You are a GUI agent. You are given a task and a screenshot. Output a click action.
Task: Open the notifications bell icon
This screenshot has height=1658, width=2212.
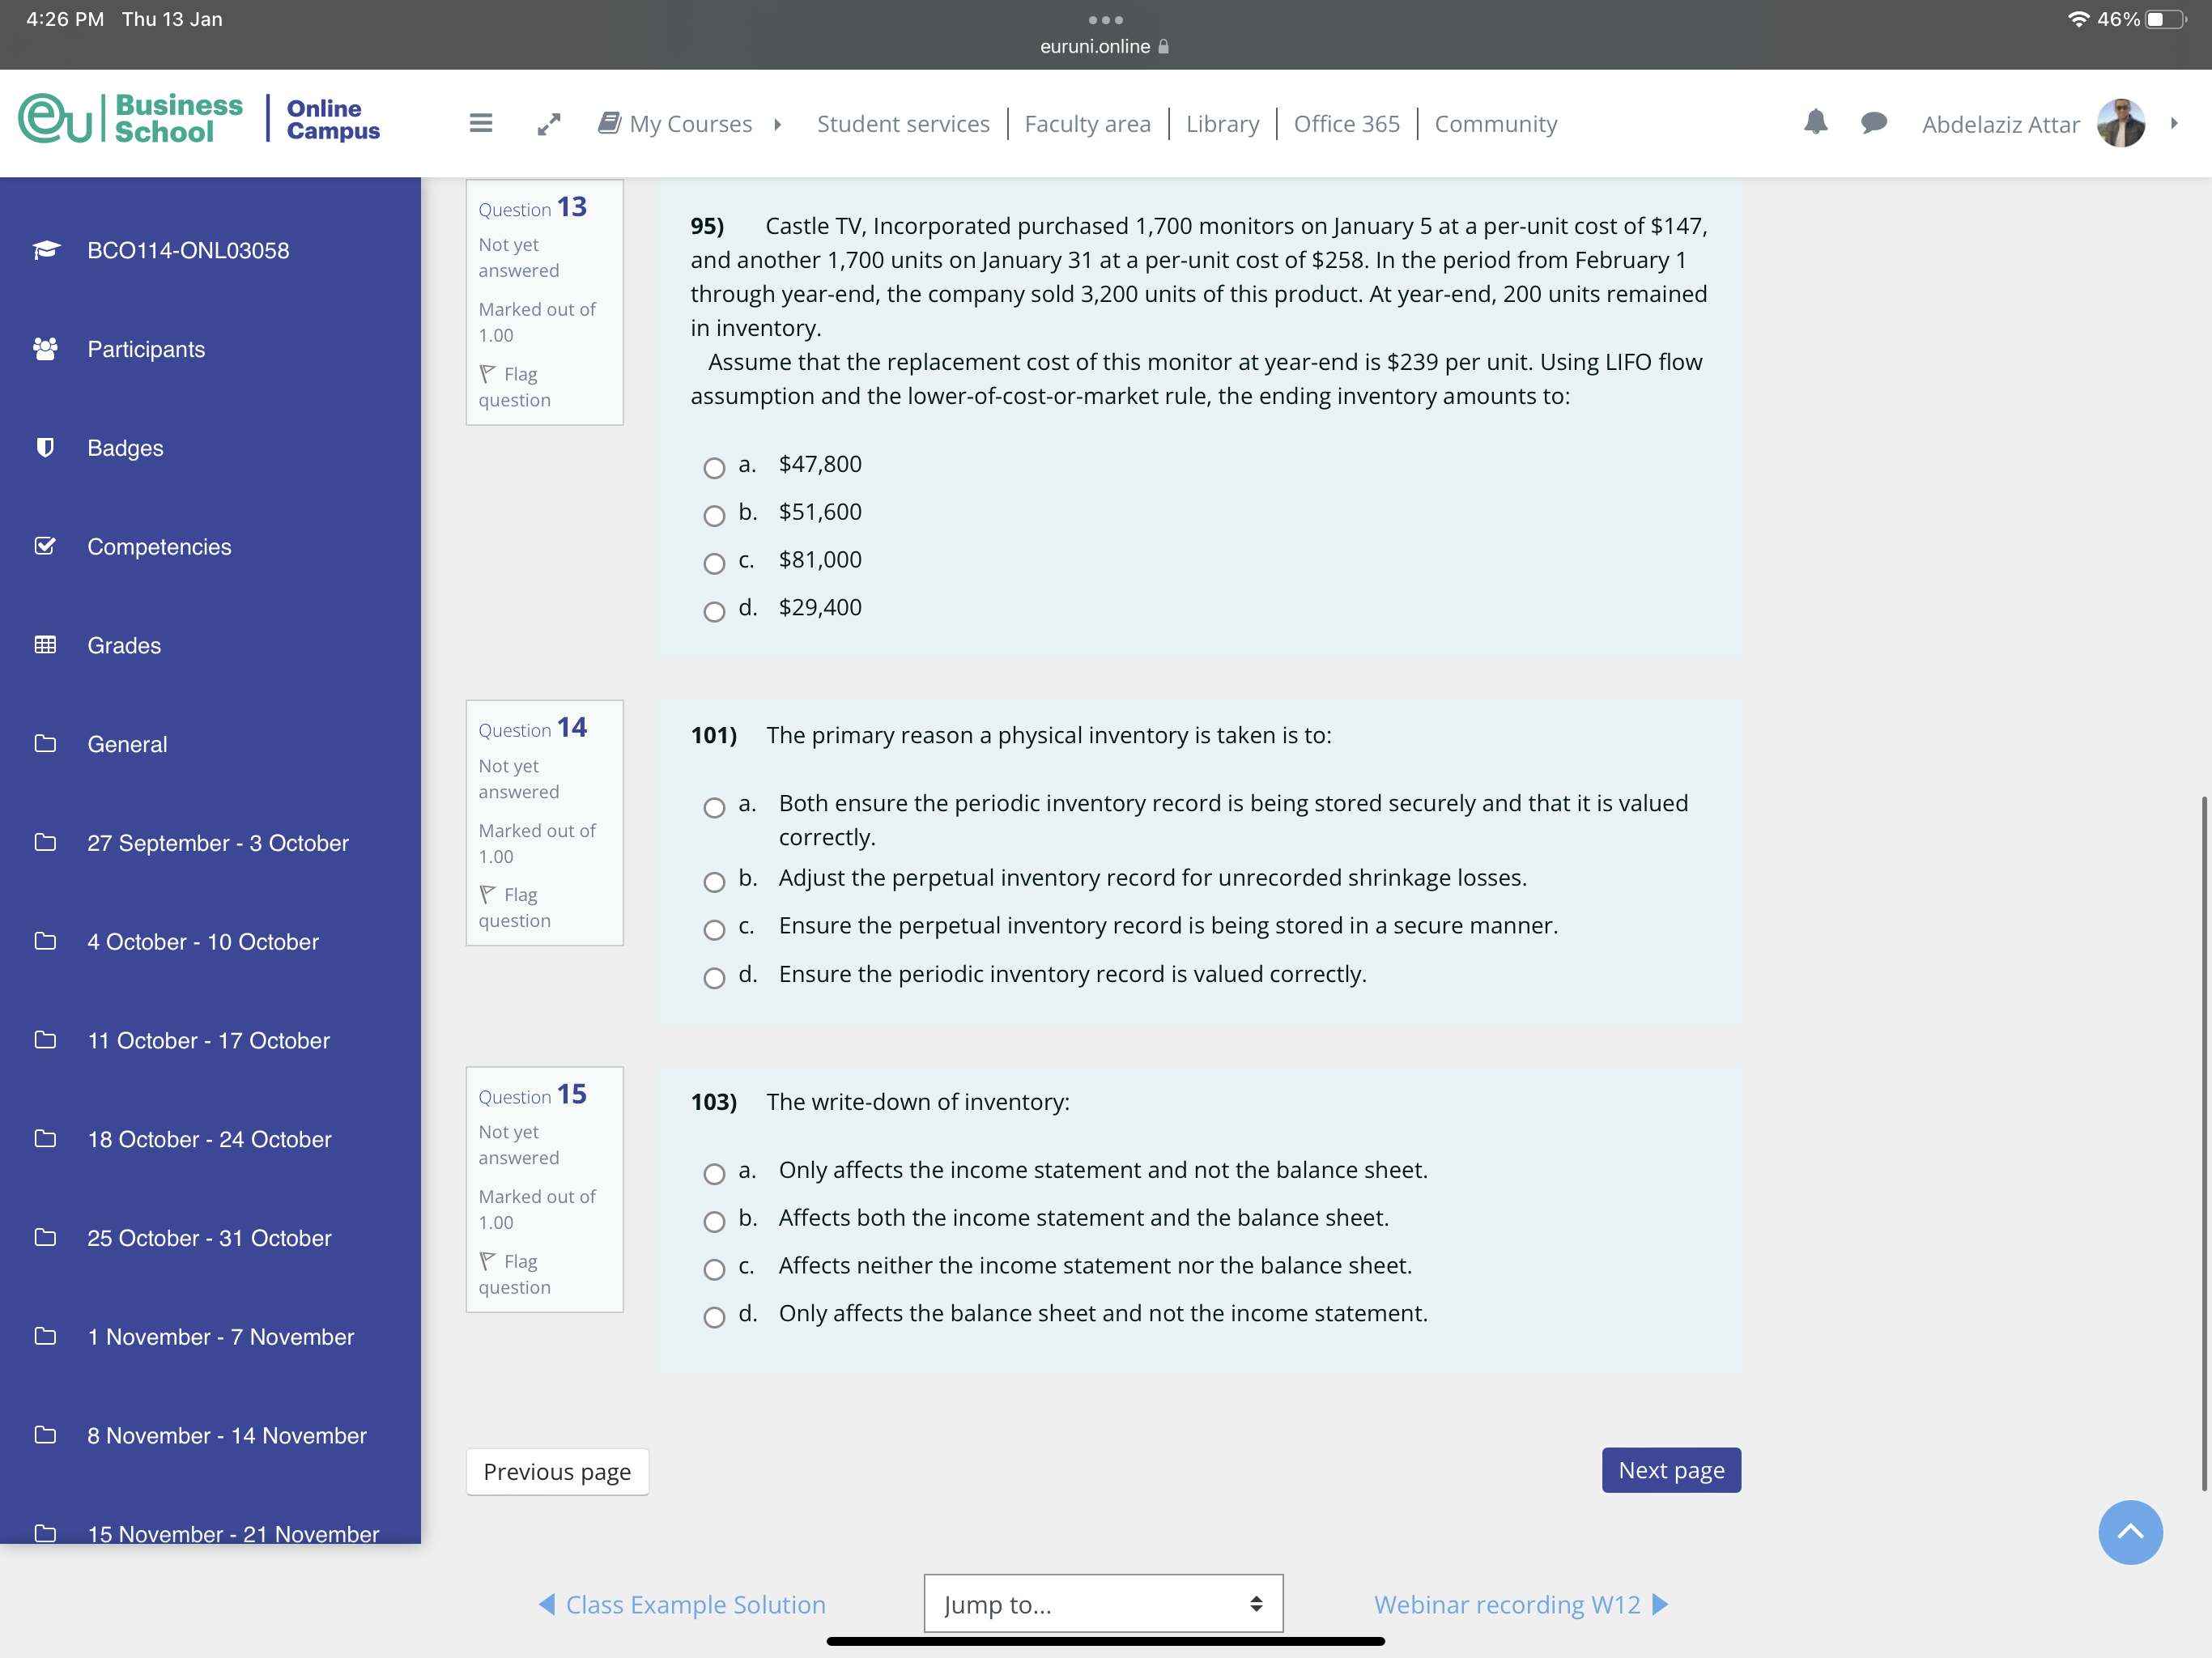point(1815,123)
